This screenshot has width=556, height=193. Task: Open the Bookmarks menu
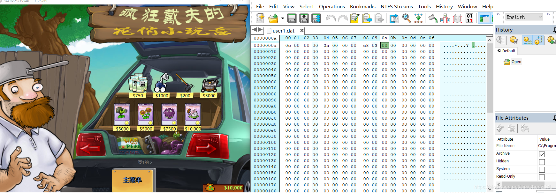[x=362, y=6]
